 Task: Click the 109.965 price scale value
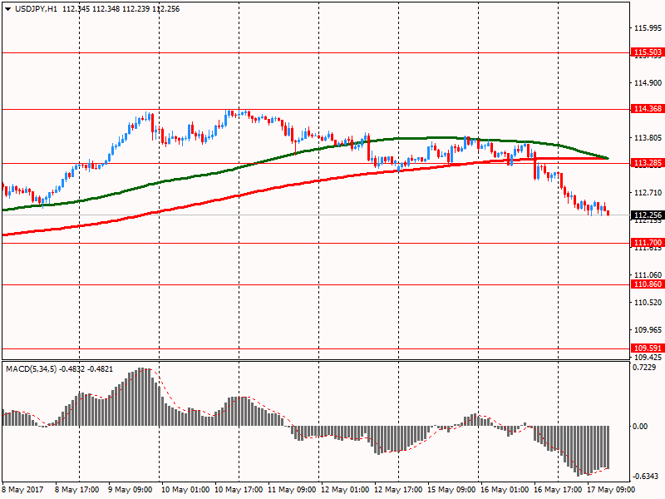648,329
